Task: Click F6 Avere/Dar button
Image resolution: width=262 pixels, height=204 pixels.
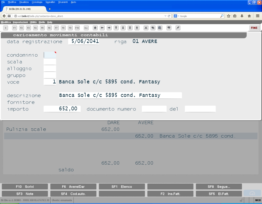Action: (73, 187)
